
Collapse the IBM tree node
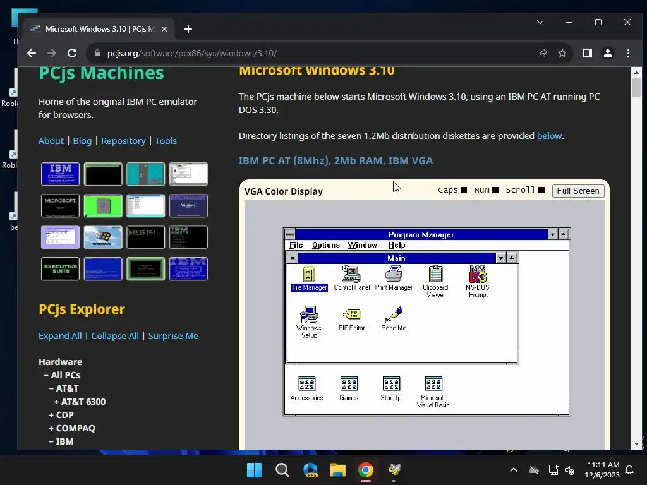click(61, 441)
